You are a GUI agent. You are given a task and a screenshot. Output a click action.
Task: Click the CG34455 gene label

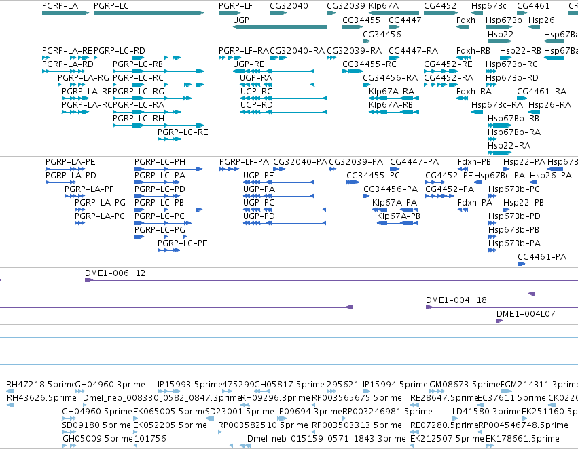[361, 20]
